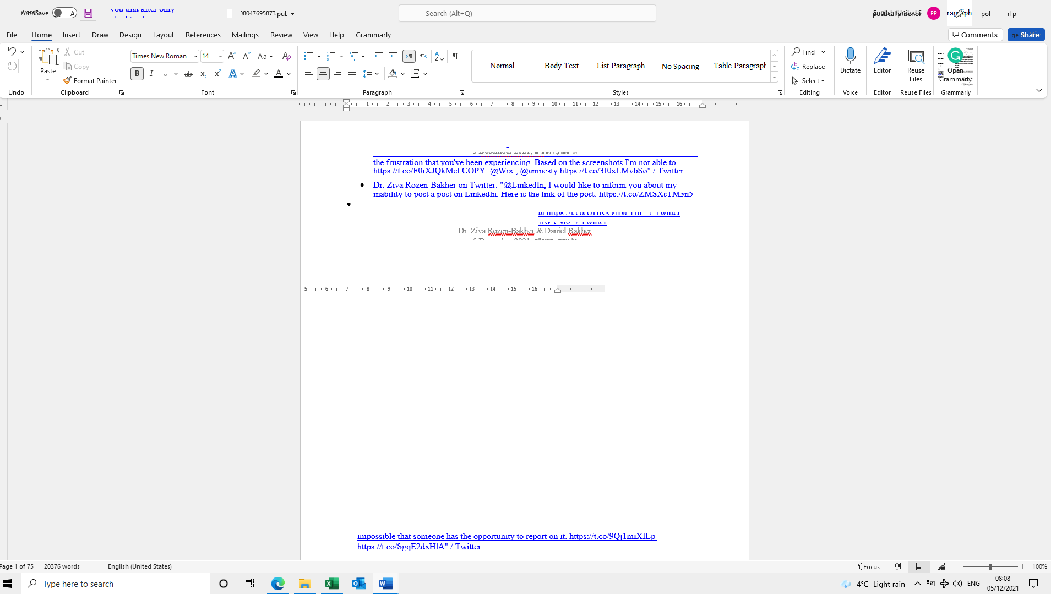Clear all formatting
Screen dimensions: 1051x594
[287, 56]
